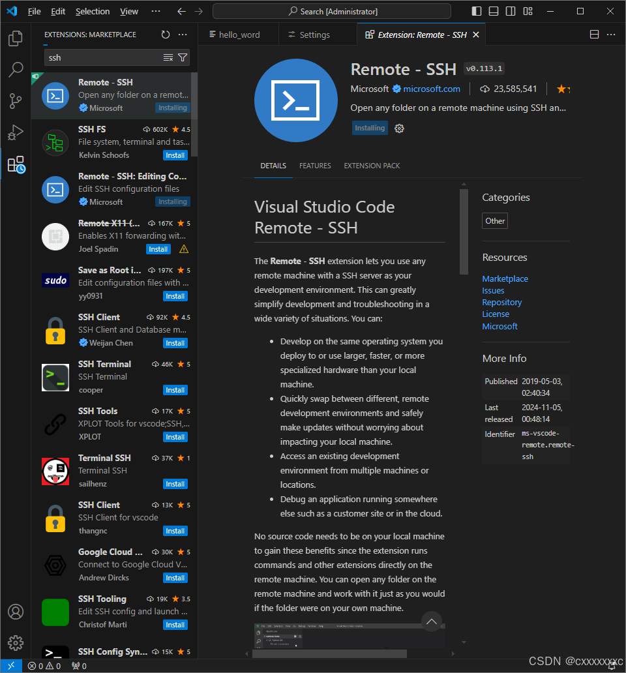Expand the hidden menu bar items ellipsis
Screen dimensions: 626x673
[x=156, y=12]
